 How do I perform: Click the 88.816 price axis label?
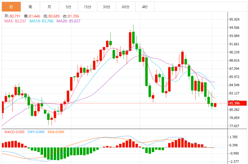[234, 60]
